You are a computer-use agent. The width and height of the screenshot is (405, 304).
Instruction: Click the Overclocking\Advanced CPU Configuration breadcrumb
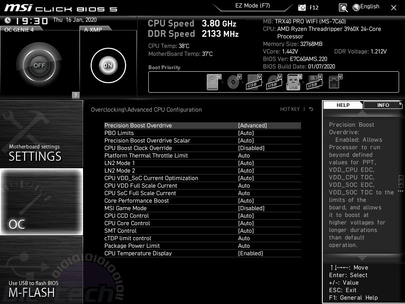point(146,110)
